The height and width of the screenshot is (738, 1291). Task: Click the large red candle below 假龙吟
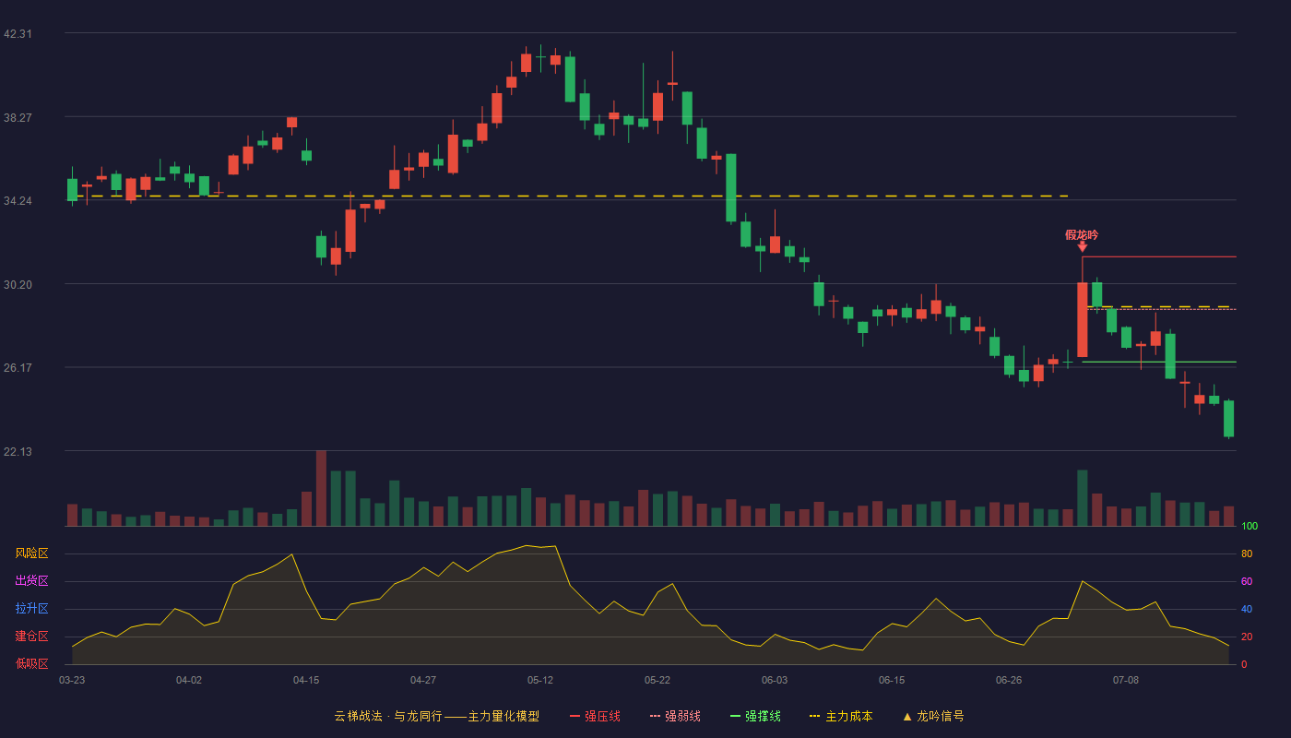tap(1082, 319)
